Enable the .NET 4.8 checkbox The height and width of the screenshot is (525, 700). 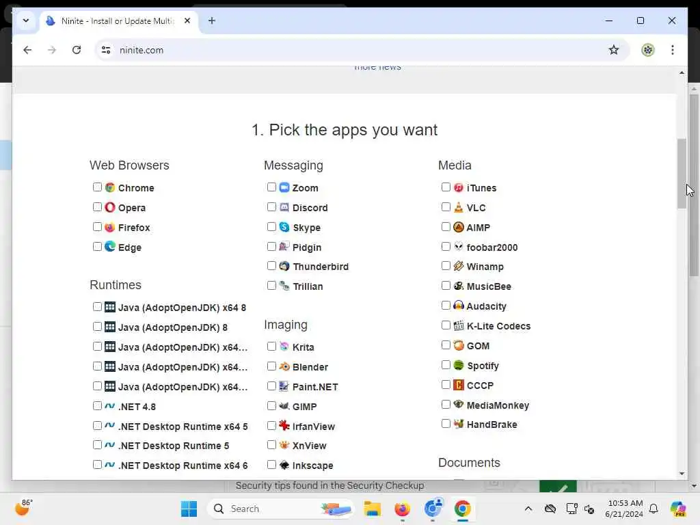pos(97,406)
